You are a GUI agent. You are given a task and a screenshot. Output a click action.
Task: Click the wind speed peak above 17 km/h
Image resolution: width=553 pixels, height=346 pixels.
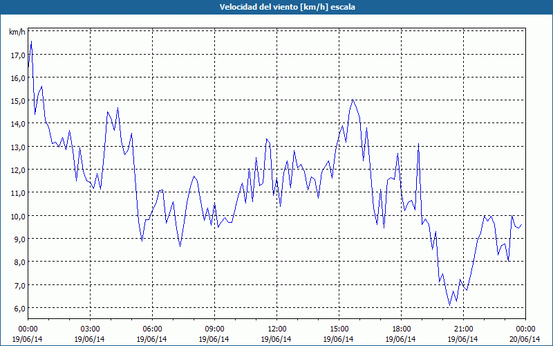click(31, 42)
